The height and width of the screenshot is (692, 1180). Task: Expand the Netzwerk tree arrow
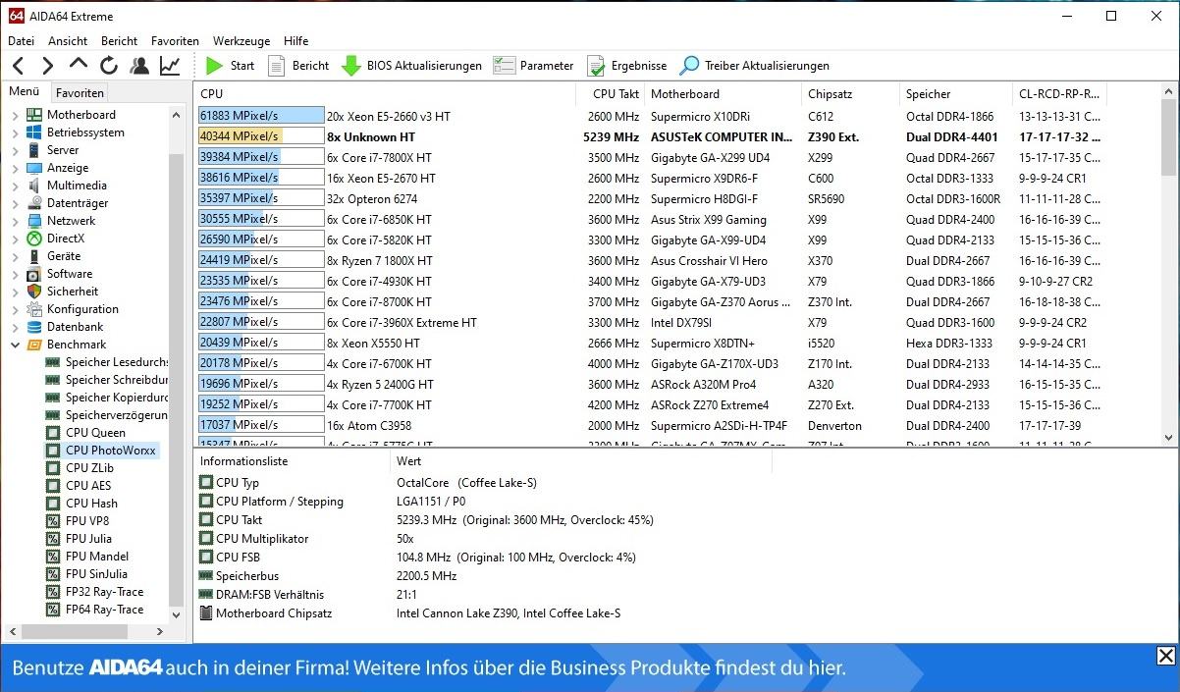click(x=15, y=221)
